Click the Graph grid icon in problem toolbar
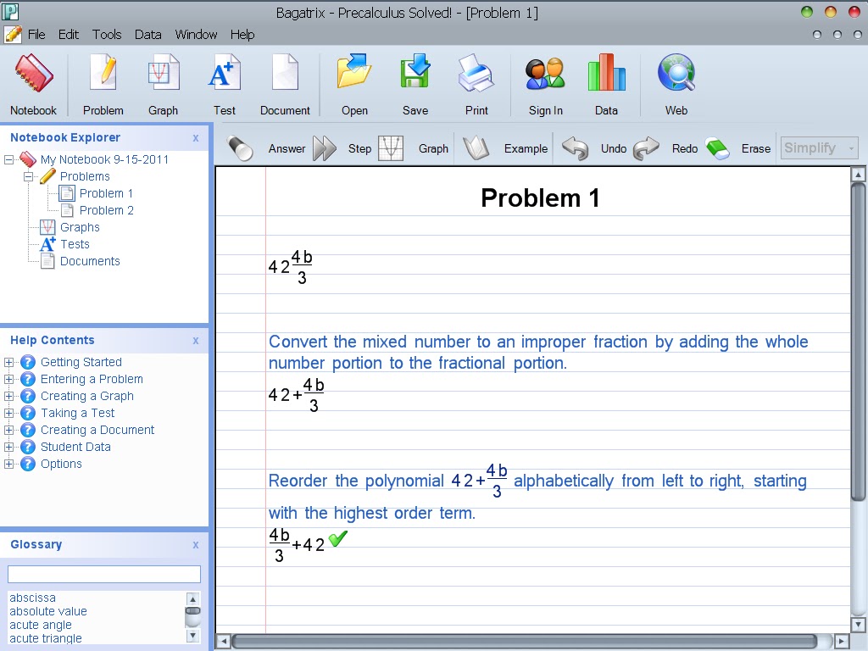Viewport: 868px width, 651px height. 391,148
